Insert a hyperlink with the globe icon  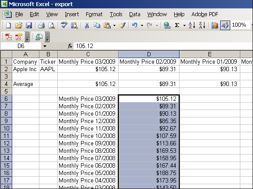click(167, 25)
